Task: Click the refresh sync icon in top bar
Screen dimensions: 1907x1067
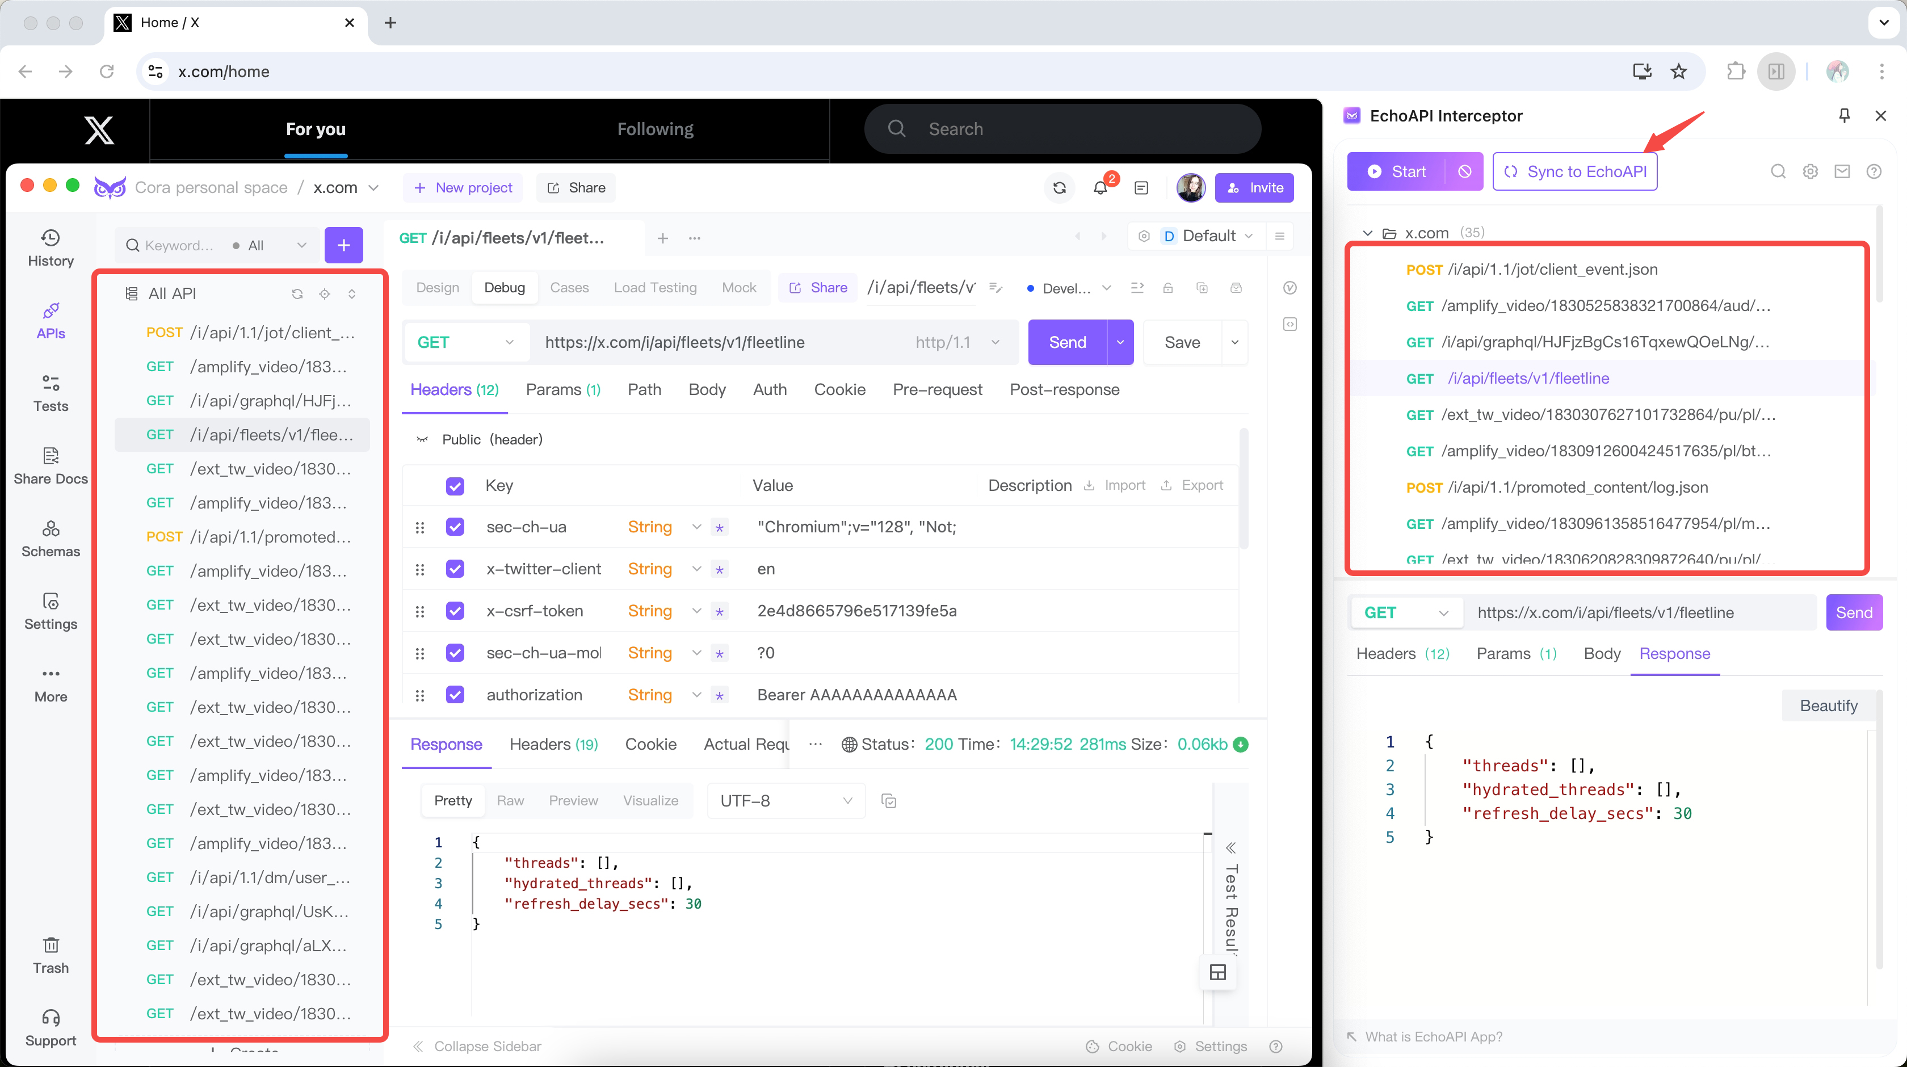Action: pyautogui.click(x=1060, y=188)
